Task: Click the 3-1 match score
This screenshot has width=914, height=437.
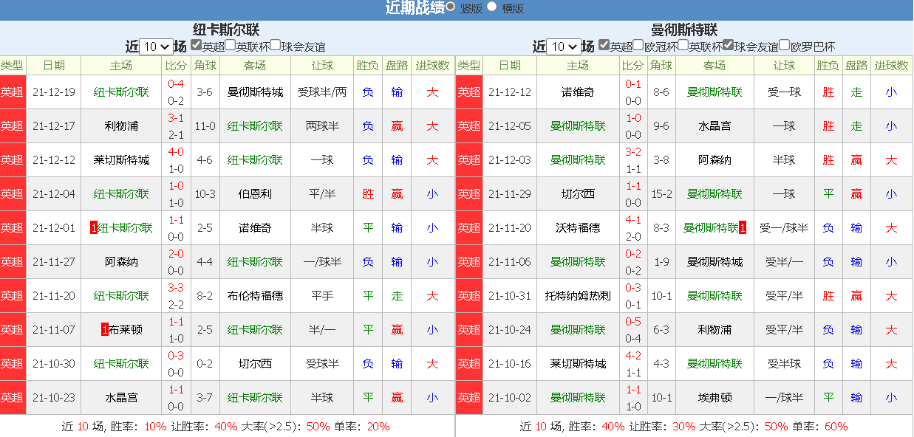Action: coord(176,118)
